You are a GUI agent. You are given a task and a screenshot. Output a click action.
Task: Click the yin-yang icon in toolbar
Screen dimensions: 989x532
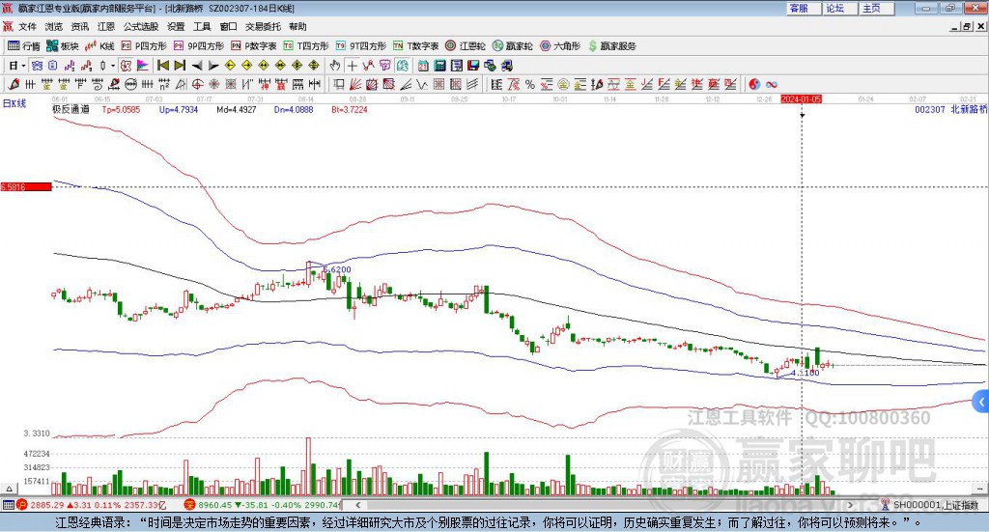tap(754, 84)
